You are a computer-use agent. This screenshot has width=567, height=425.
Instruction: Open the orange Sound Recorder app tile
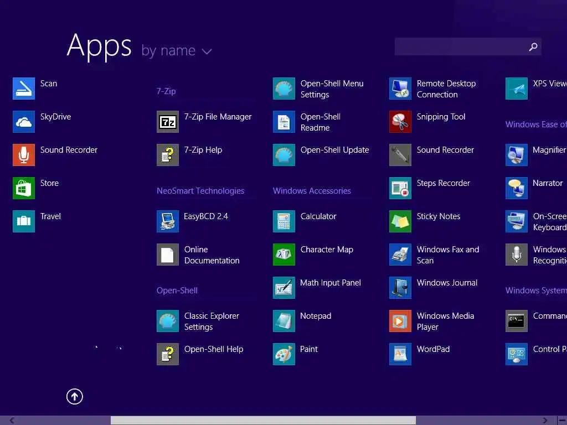click(x=23, y=155)
